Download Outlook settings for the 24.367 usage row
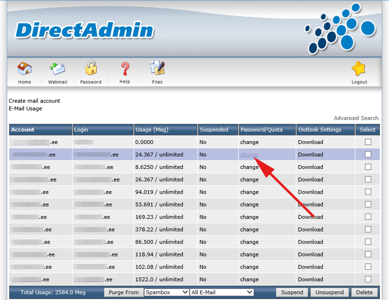 (x=310, y=155)
